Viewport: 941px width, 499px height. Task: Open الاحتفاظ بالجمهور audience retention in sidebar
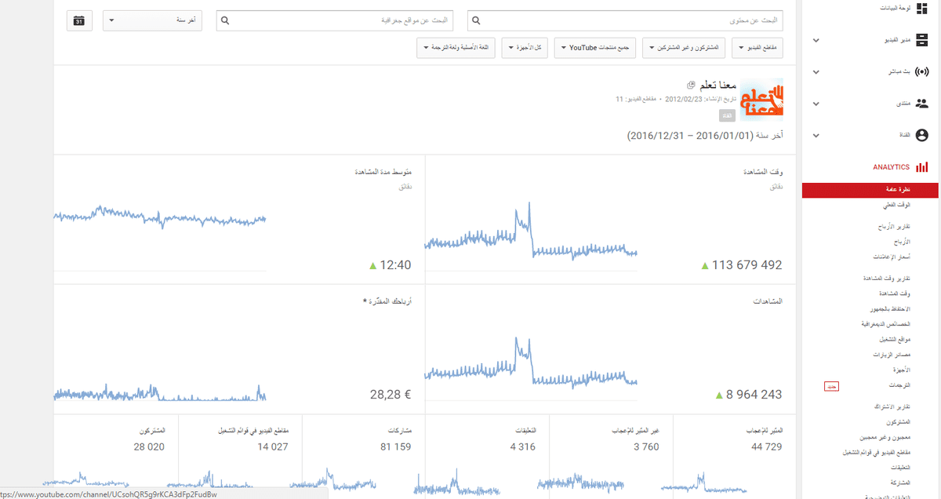point(889,308)
